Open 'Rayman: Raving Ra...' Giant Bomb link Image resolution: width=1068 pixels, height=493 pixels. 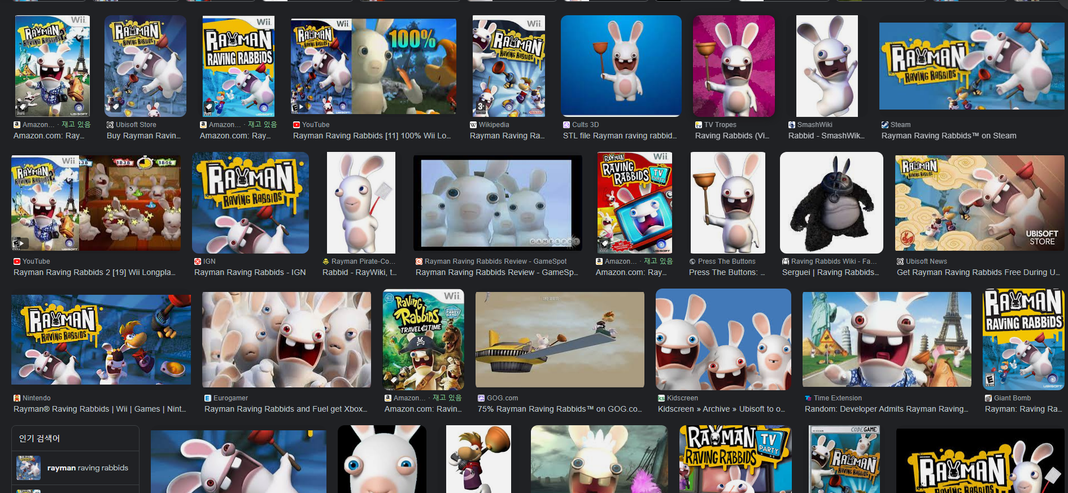1023,409
